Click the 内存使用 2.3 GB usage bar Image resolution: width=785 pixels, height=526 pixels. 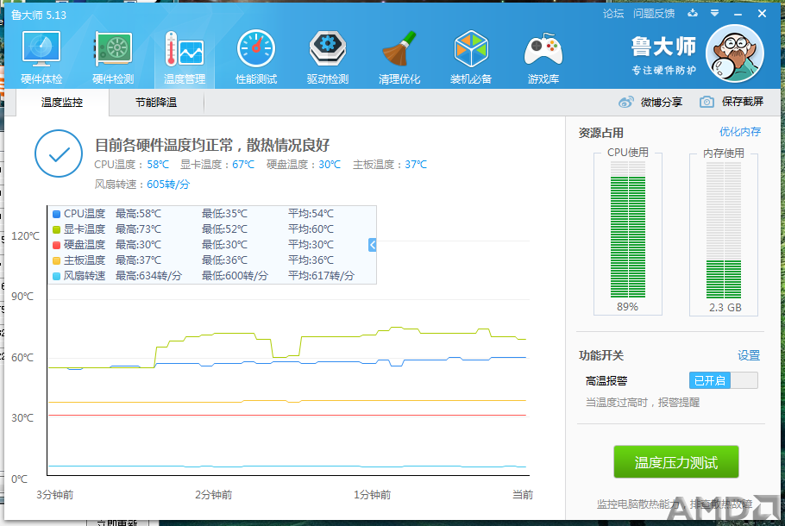724,229
